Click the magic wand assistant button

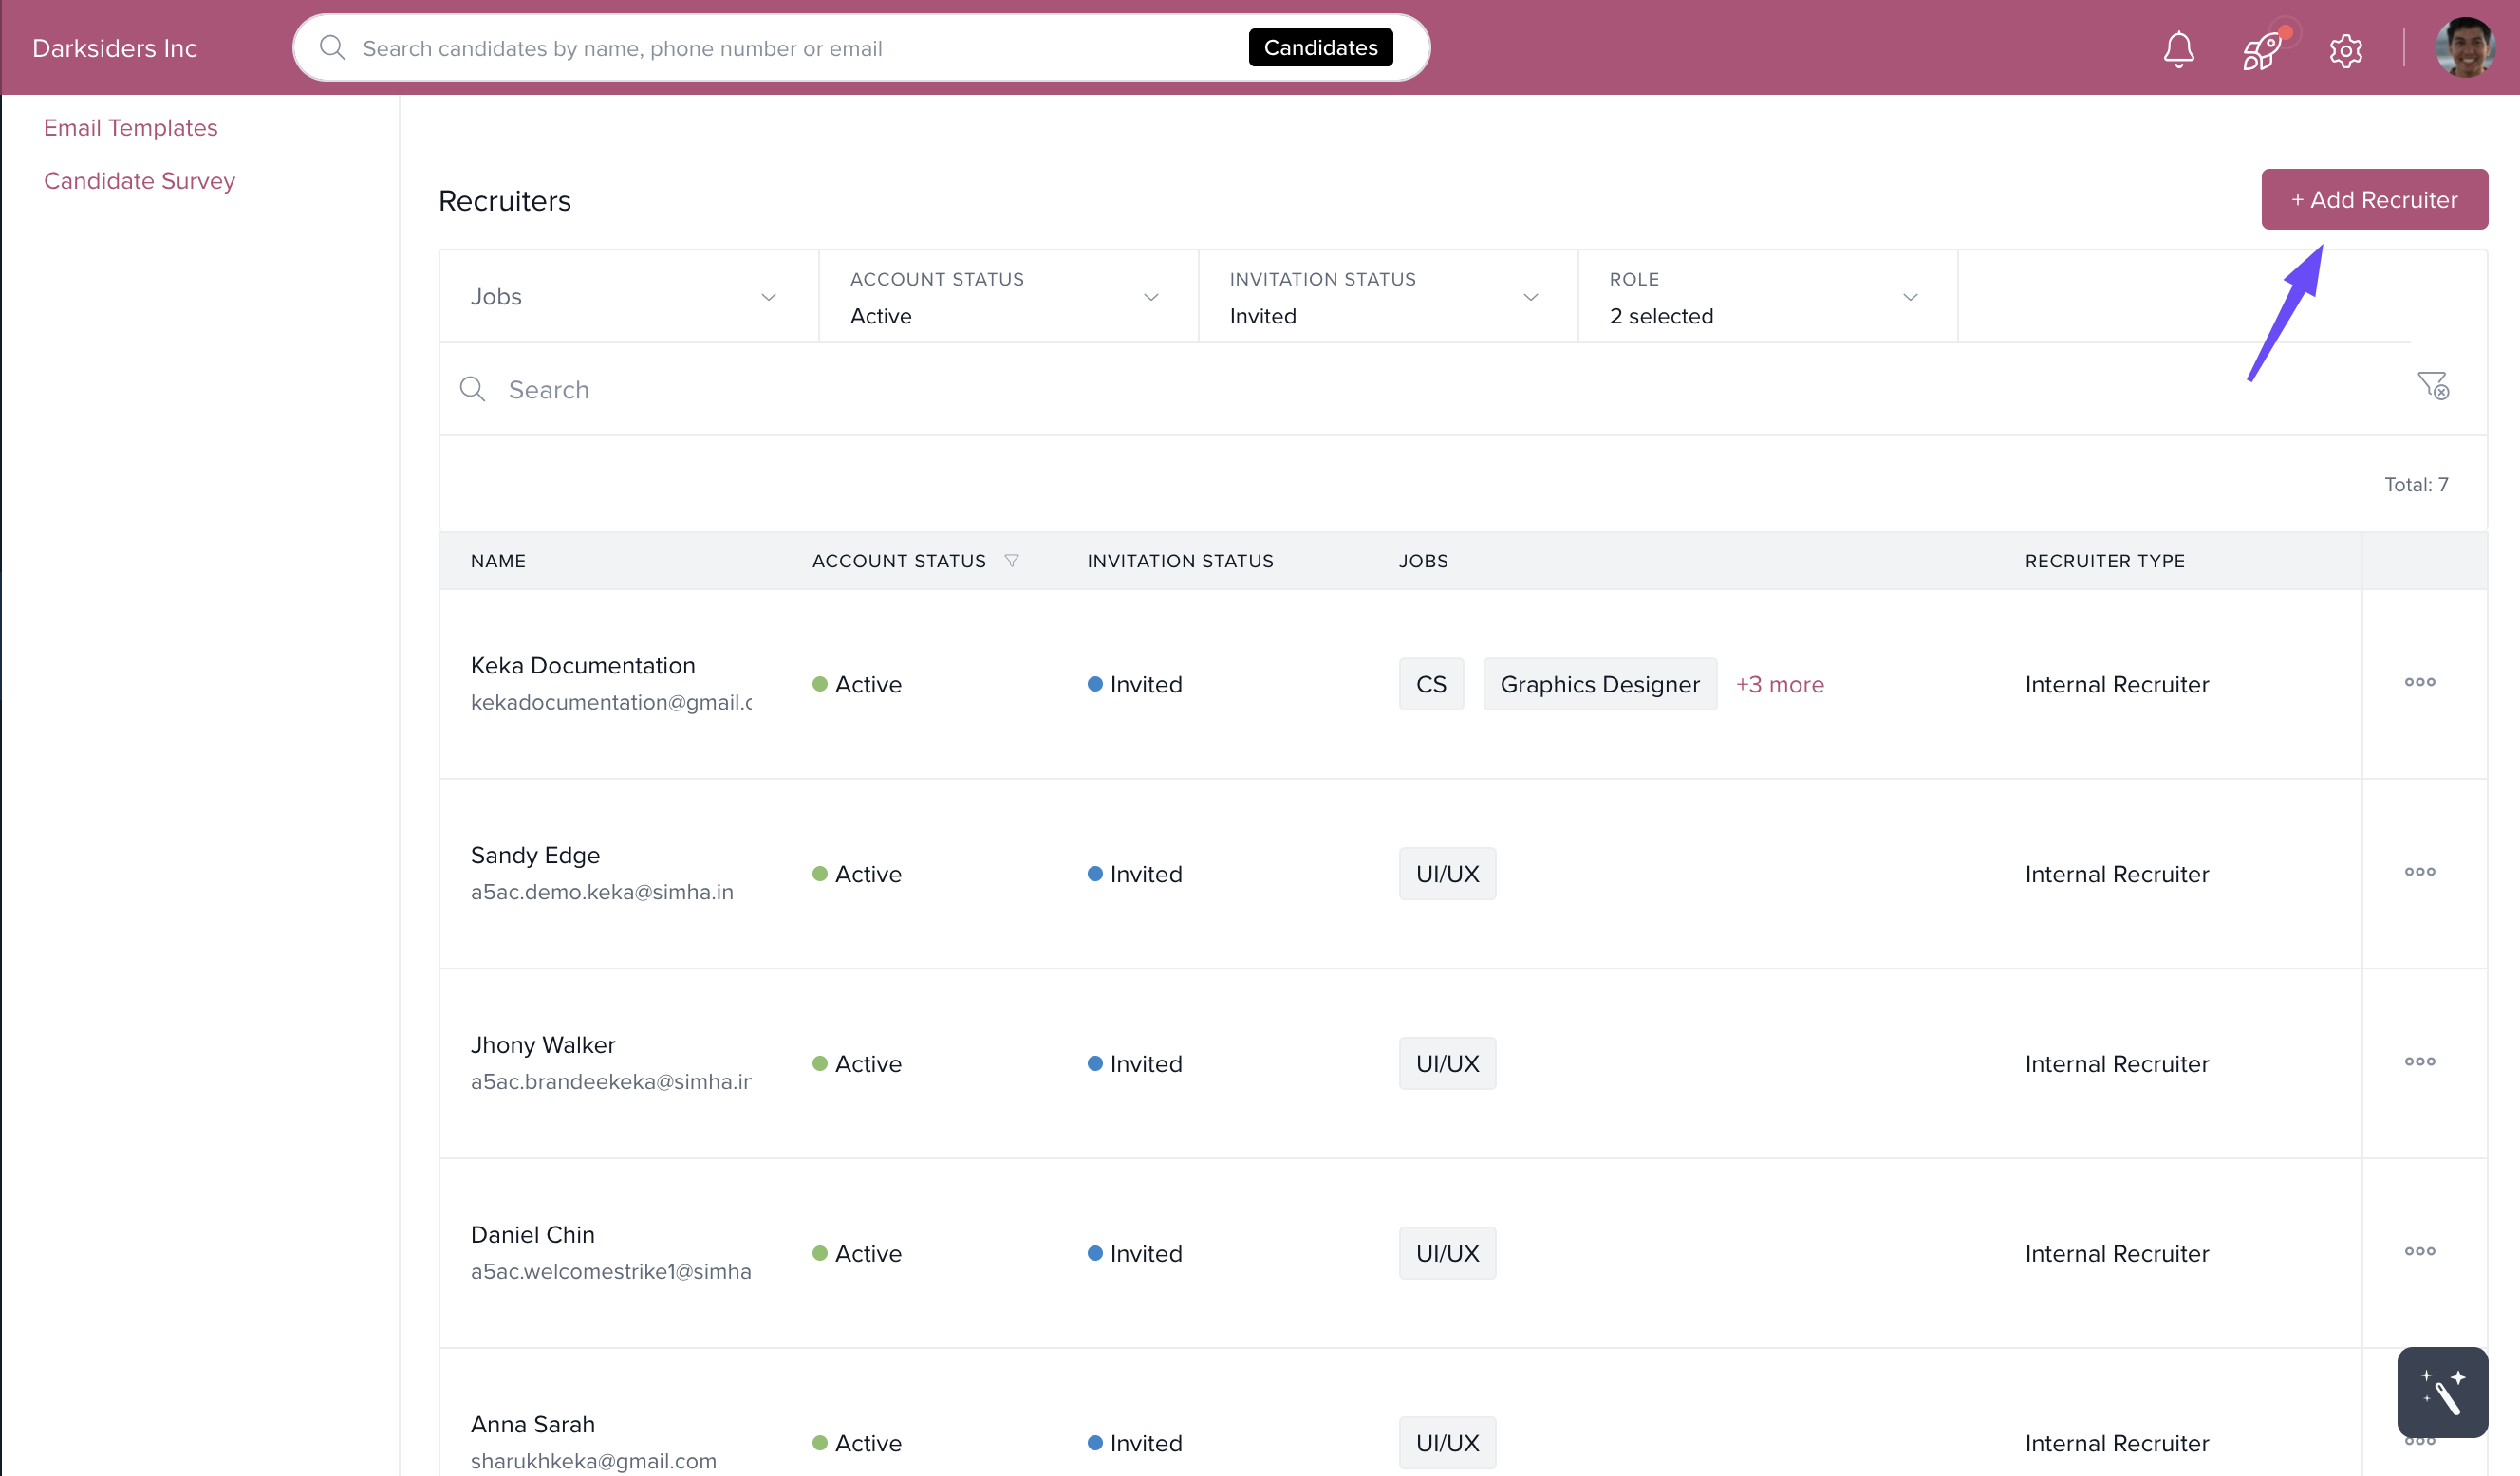coord(2441,1393)
